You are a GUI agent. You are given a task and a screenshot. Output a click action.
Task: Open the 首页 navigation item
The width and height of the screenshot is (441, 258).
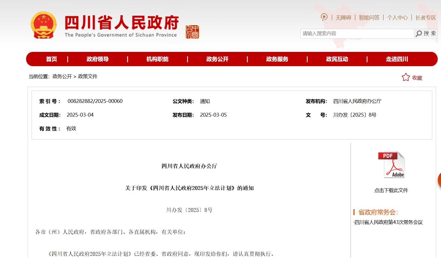click(51, 59)
